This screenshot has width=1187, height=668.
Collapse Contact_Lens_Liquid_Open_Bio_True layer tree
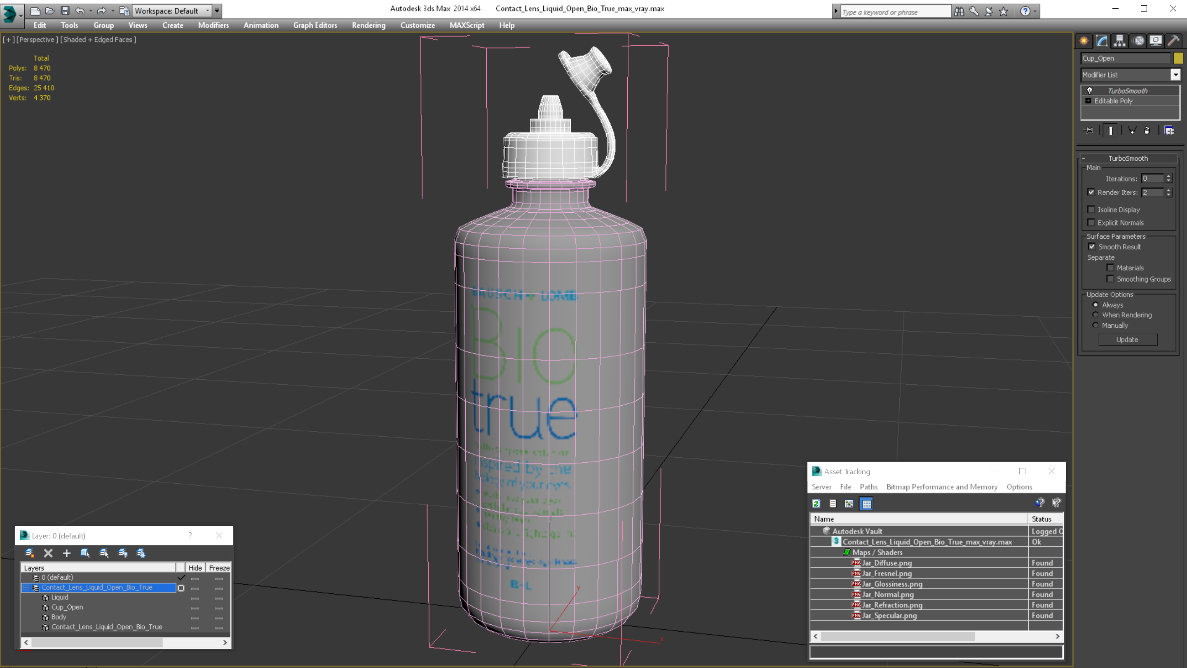[x=26, y=587]
